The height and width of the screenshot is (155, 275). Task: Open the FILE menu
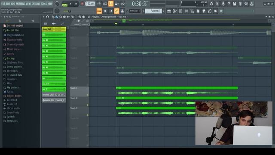[3, 3]
